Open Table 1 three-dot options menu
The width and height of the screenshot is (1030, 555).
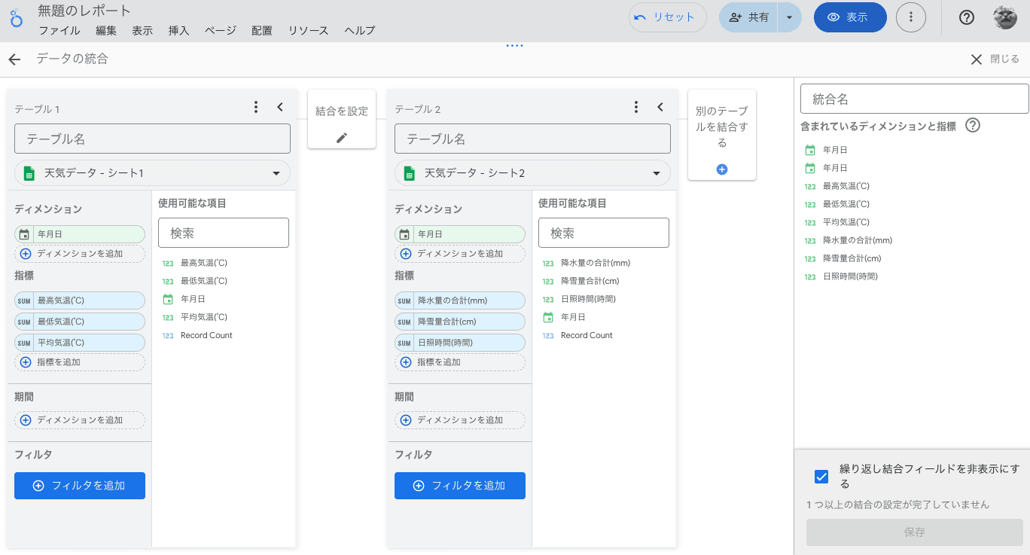click(256, 107)
